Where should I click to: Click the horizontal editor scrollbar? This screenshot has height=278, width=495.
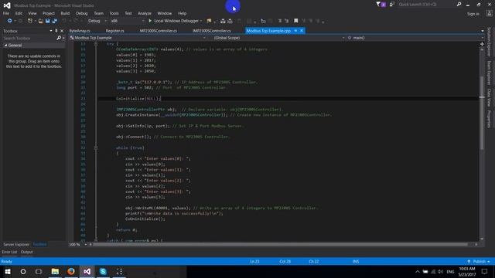click(x=281, y=244)
